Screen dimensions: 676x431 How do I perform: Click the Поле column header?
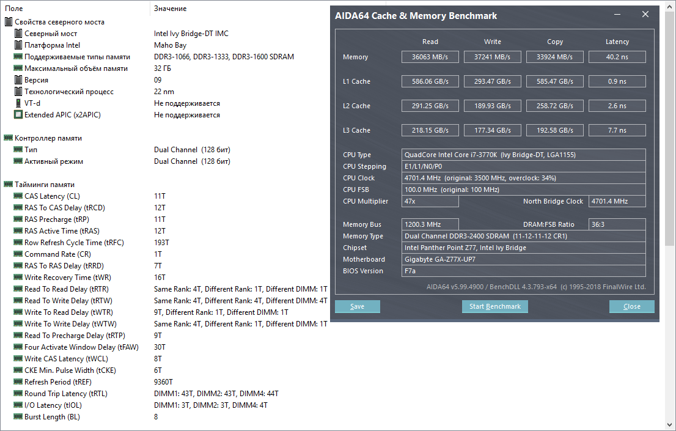(x=75, y=8)
